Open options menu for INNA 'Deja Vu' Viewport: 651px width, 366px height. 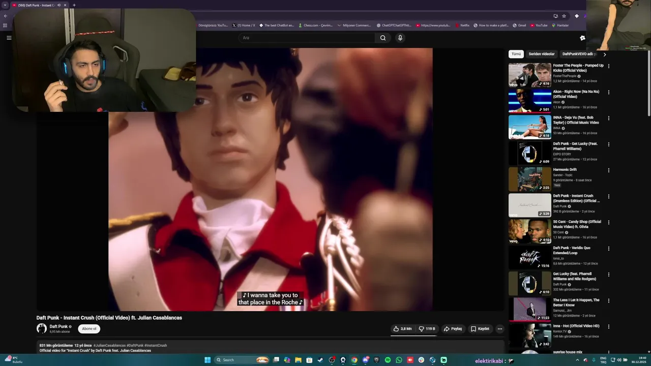coord(608,118)
